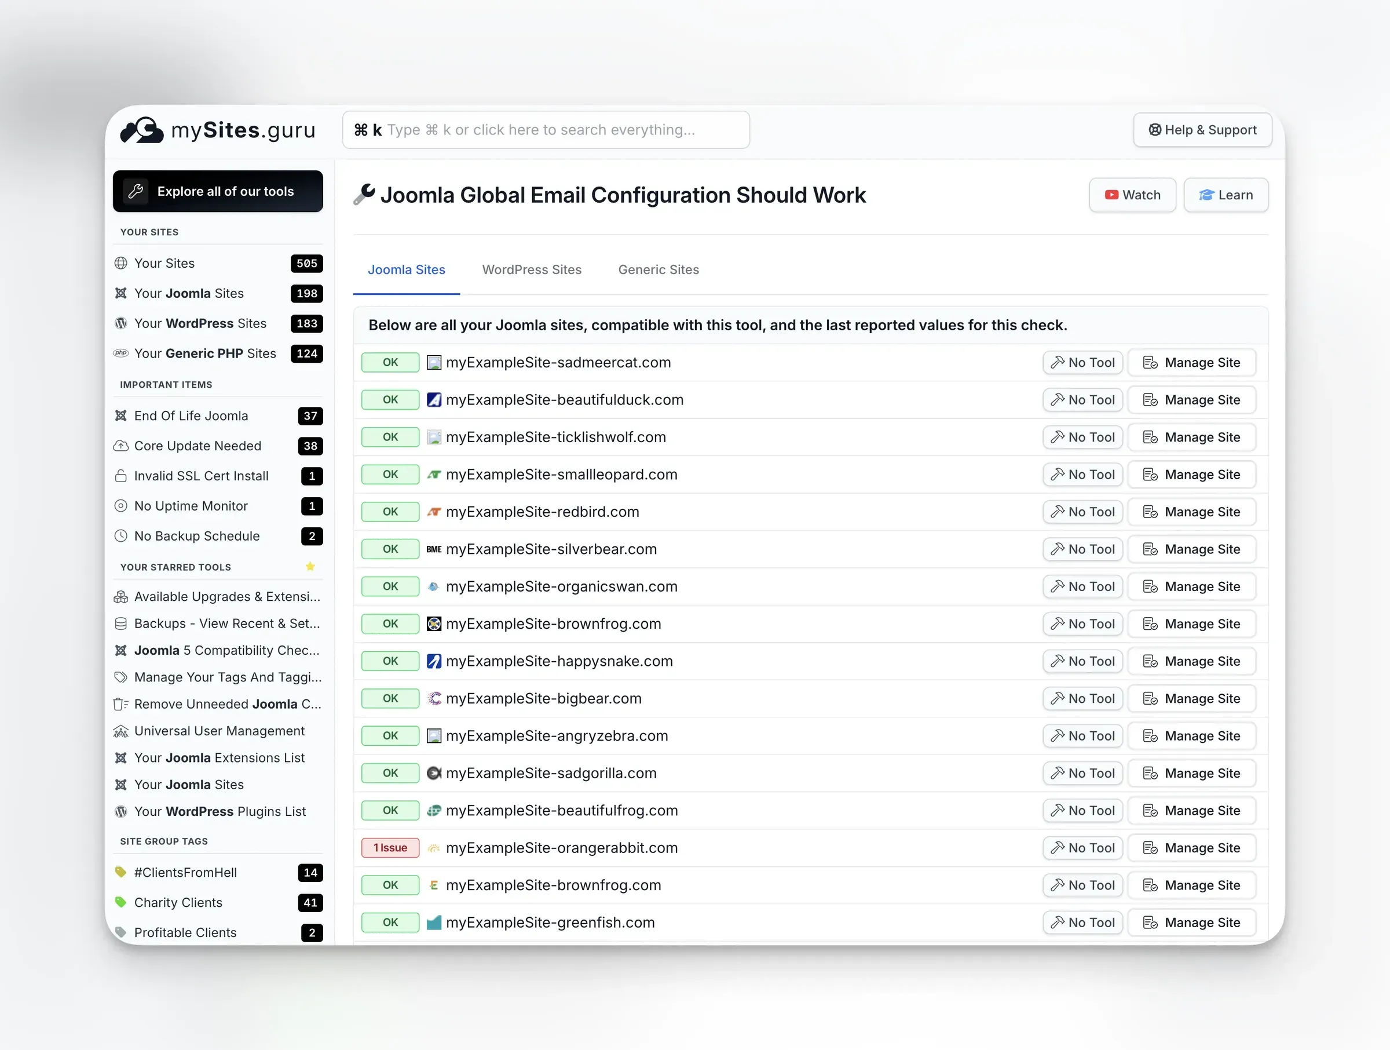Open the Learn resource link

pos(1226,194)
